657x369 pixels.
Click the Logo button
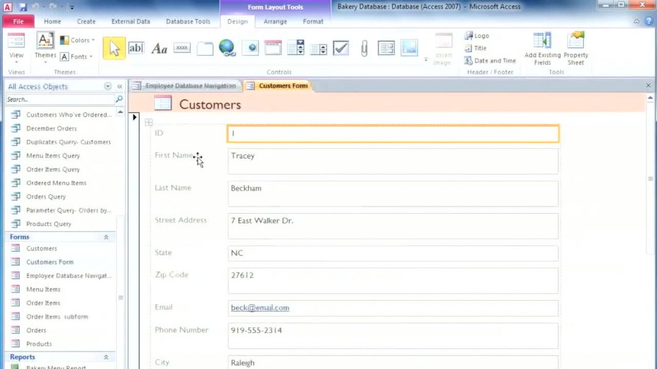click(477, 35)
